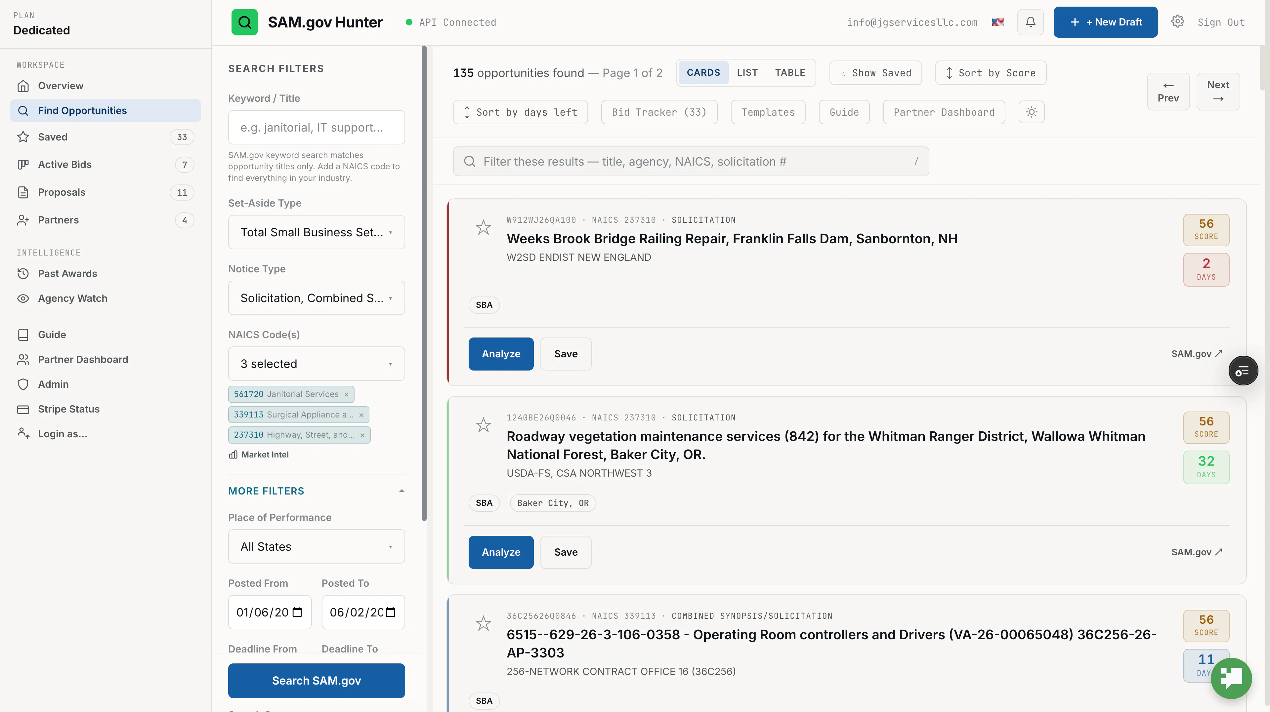The image size is (1270, 712).
Task: Analyze the Weeks Brook Bridge opportunity
Action: point(501,354)
